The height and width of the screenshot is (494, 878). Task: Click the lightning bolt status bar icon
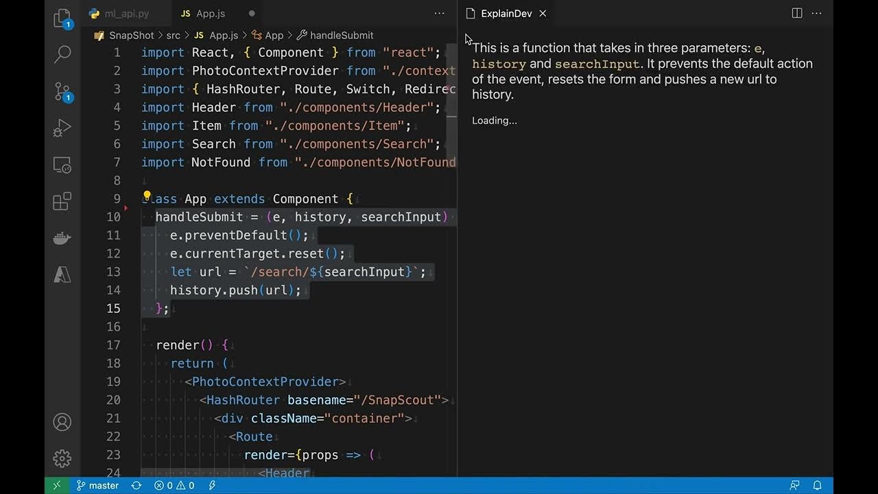pyautogui.click(x=212, y=485)
